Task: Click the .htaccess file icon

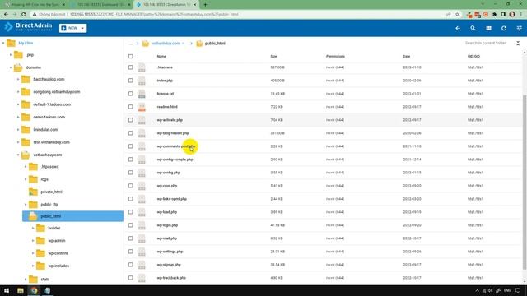Action: click(x=142, y=67)
